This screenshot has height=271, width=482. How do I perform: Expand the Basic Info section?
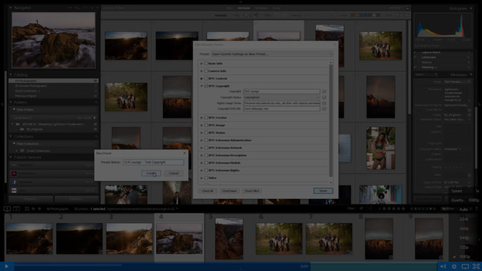point(201,63)
